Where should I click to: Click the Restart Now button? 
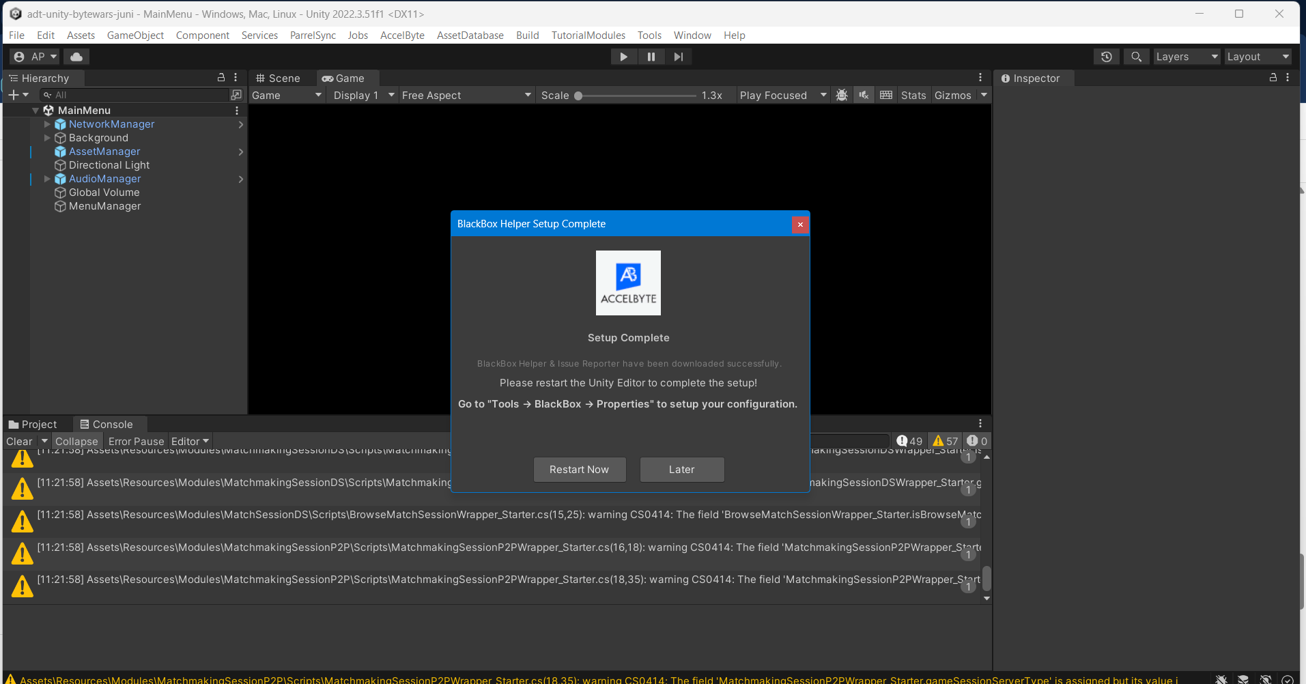pyautogui.click(x=579, y=469)
